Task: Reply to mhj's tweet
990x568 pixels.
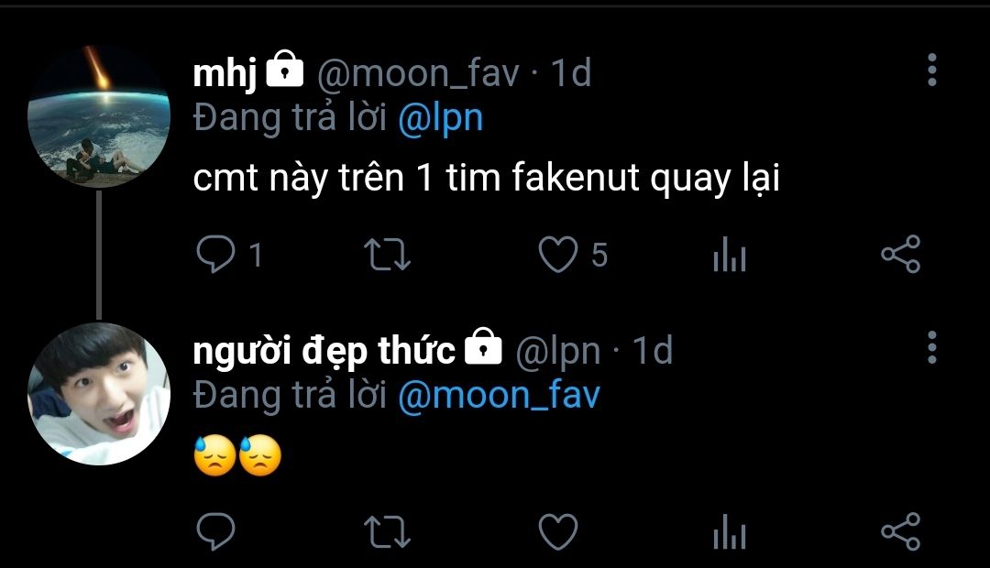Action: (216, 255)
